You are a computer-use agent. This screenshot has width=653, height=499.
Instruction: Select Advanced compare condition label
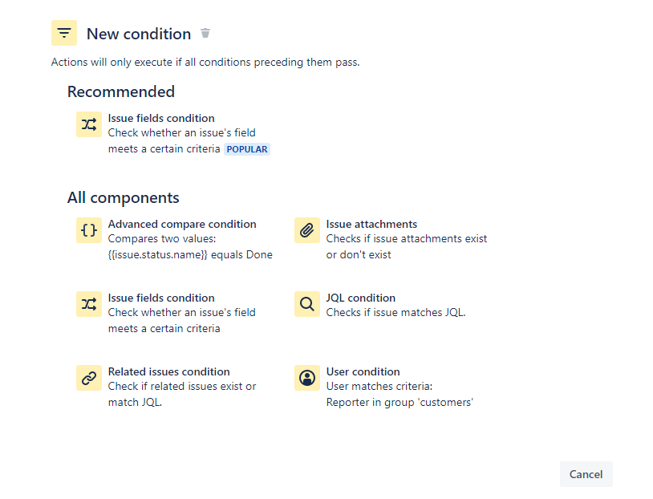tap(182, 224)
